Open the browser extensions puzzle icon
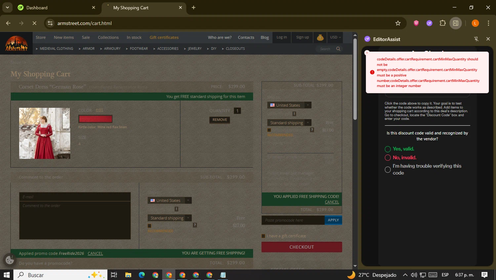Viewport: 496px width, 280px height. point(442,23)
